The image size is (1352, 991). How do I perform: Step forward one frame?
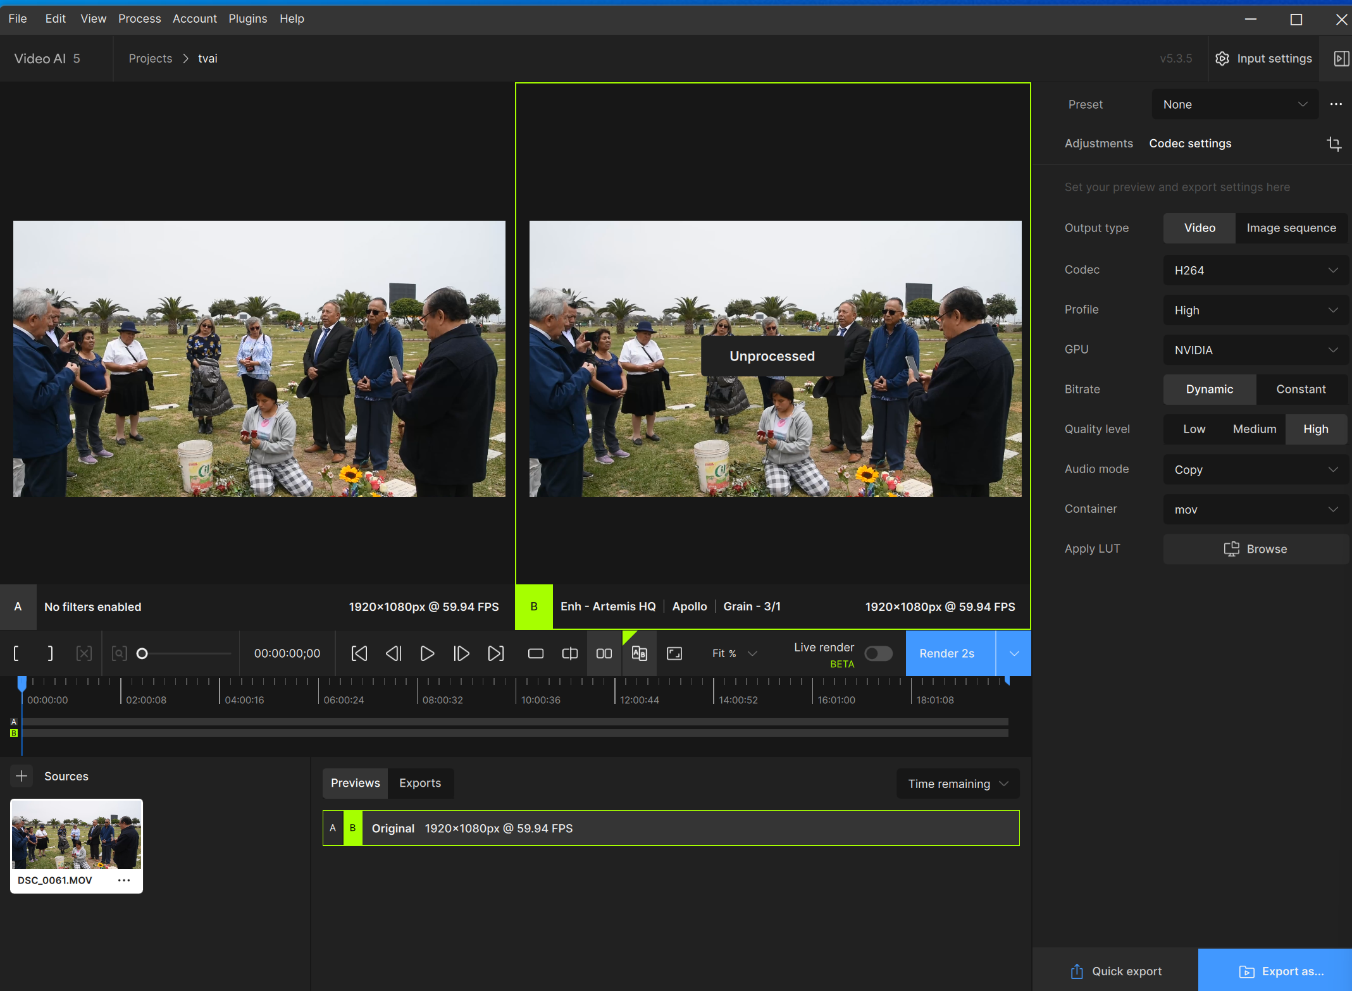pyautogui.click(x=461, y=653)
